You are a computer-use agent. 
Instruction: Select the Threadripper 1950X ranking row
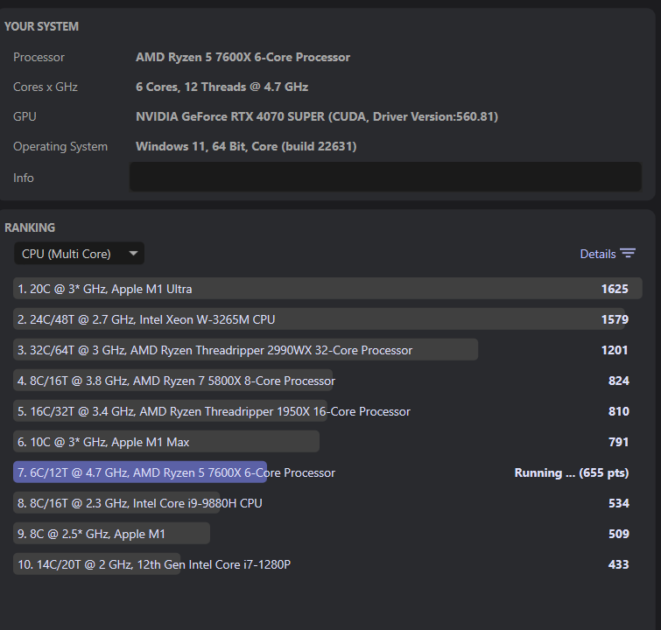327,411
